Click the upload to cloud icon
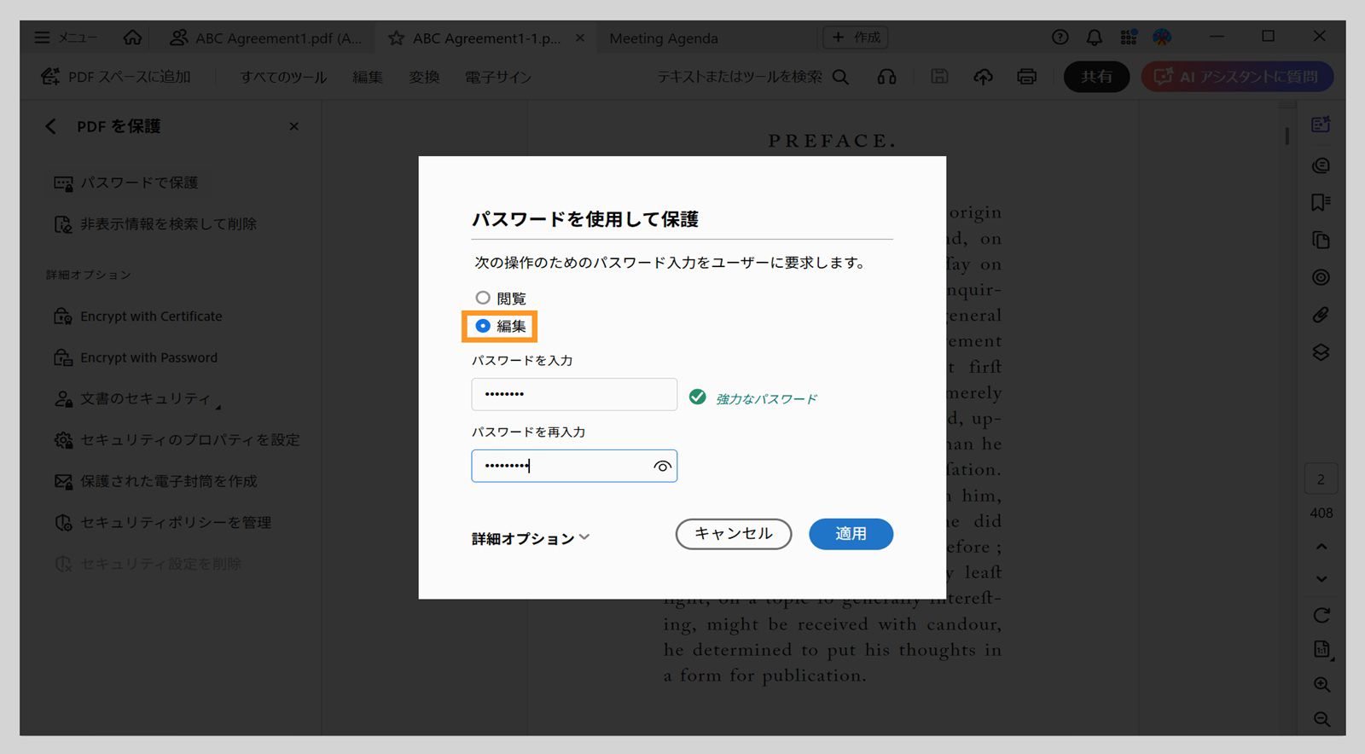 point(983,77)
